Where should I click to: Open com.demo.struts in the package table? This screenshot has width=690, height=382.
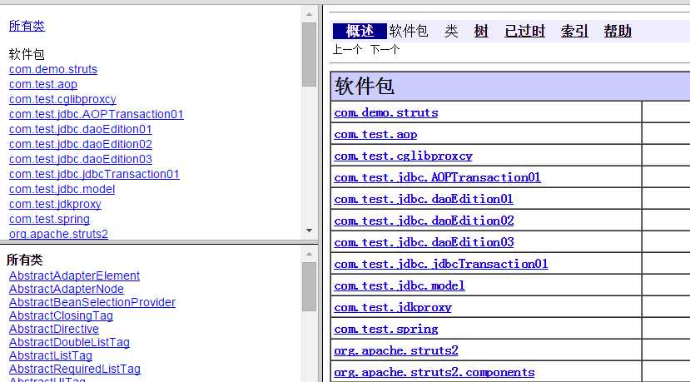click(x=386, y=112)
